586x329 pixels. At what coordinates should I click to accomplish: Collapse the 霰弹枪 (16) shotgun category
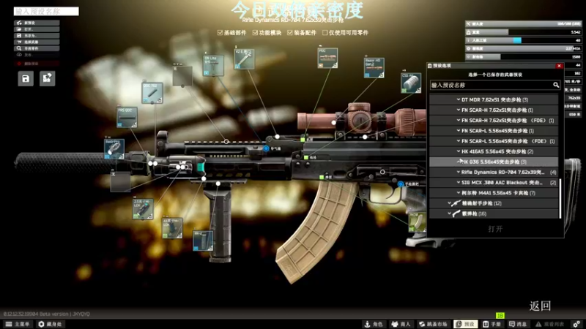[x=493, y=213]
